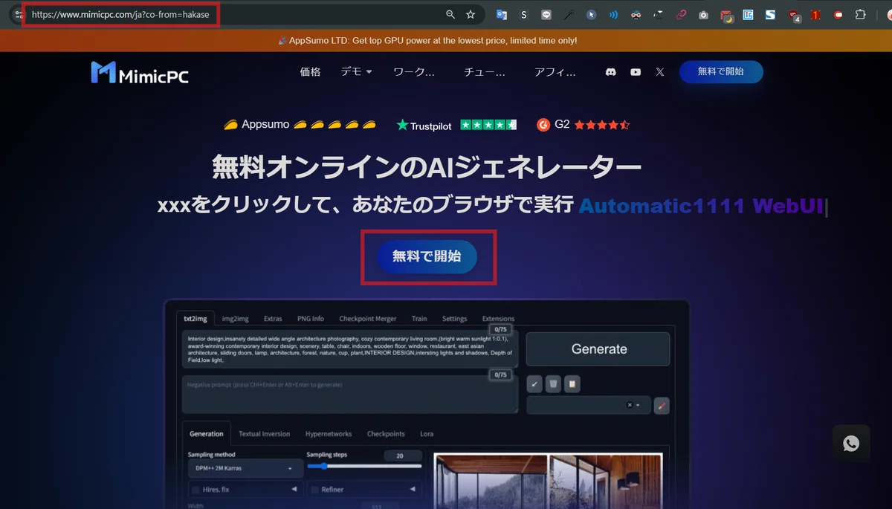Viewport: 892px width, 509px height.
Task: Click the camera screenshot extension icon
Action: pyautogui.click(x=703, y=14)
